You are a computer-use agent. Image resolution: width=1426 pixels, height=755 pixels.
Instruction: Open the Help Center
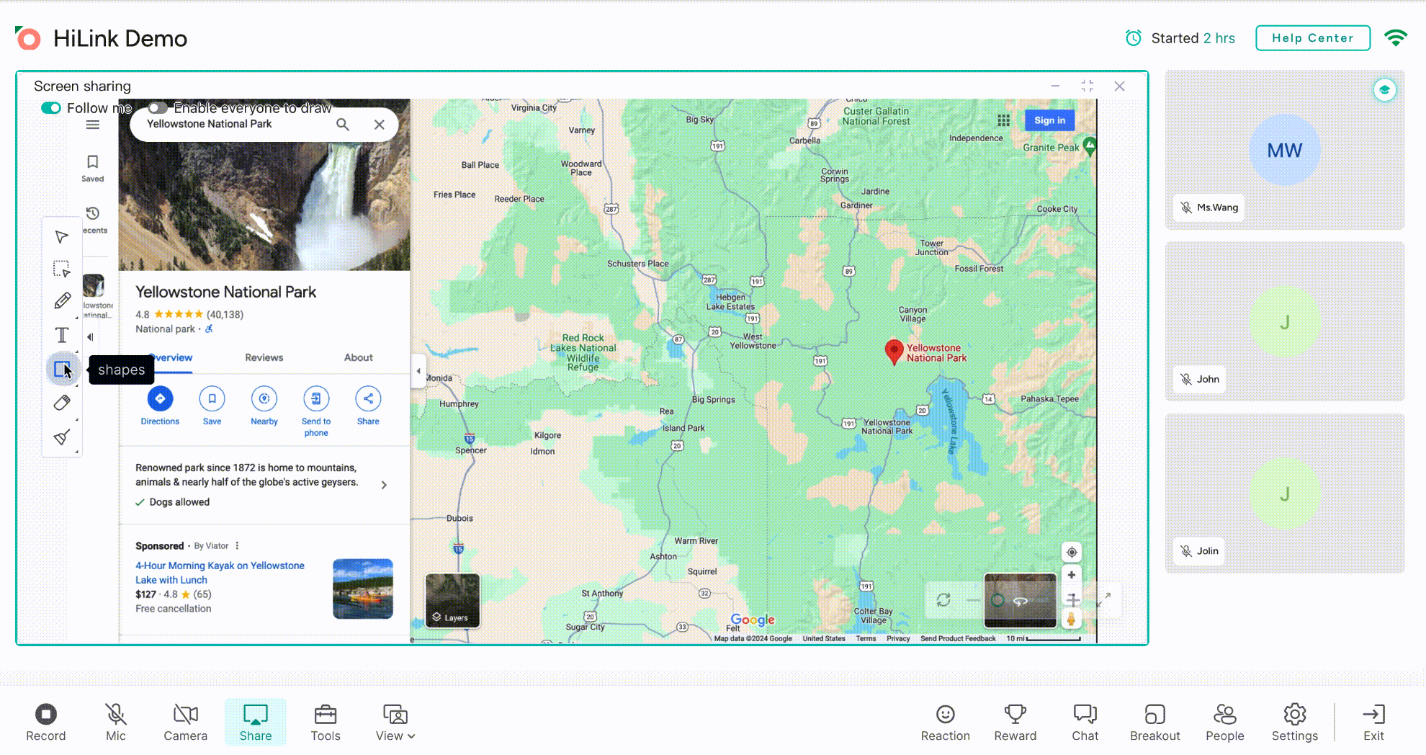(x=1313, y=38)
